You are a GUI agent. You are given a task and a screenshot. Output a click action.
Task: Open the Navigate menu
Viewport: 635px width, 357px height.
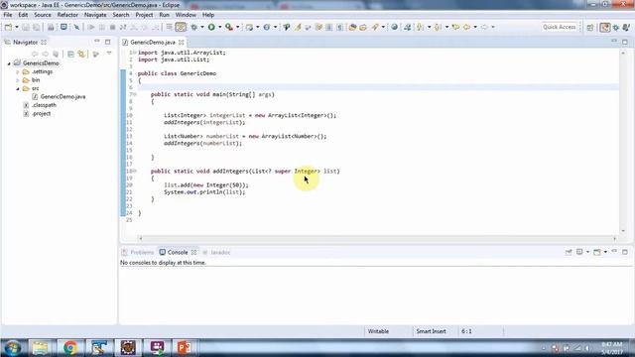95,15
